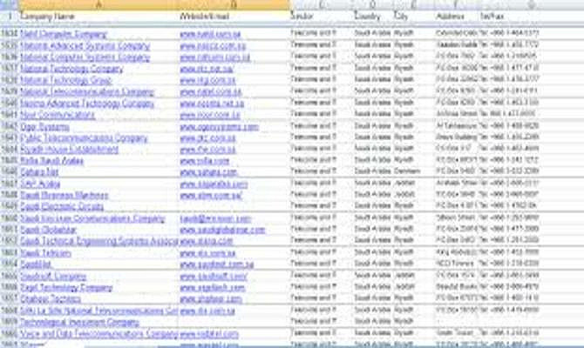Open Saudi Ericsson Communications Company link

pos(92,218)
